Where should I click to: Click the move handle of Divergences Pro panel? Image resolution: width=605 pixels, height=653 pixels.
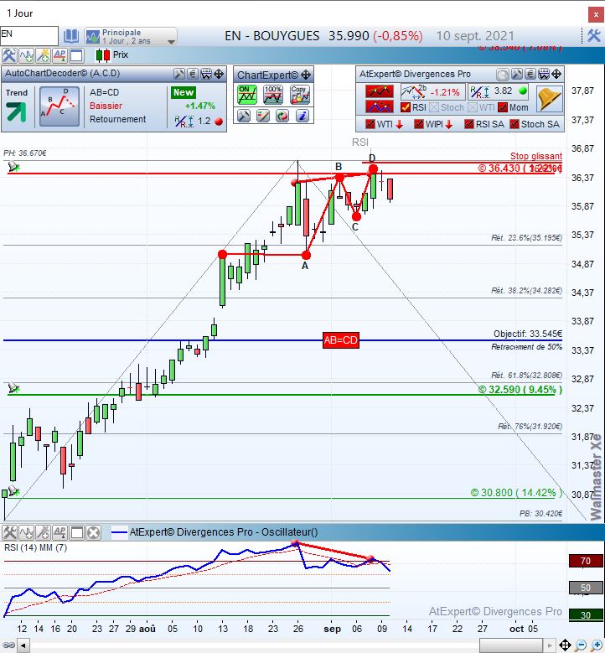point(556,75)
